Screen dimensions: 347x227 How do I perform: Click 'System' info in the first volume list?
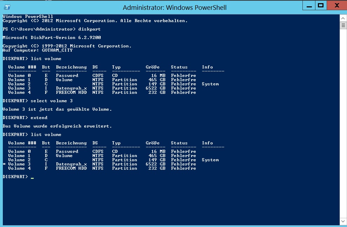tap(210, 84)
